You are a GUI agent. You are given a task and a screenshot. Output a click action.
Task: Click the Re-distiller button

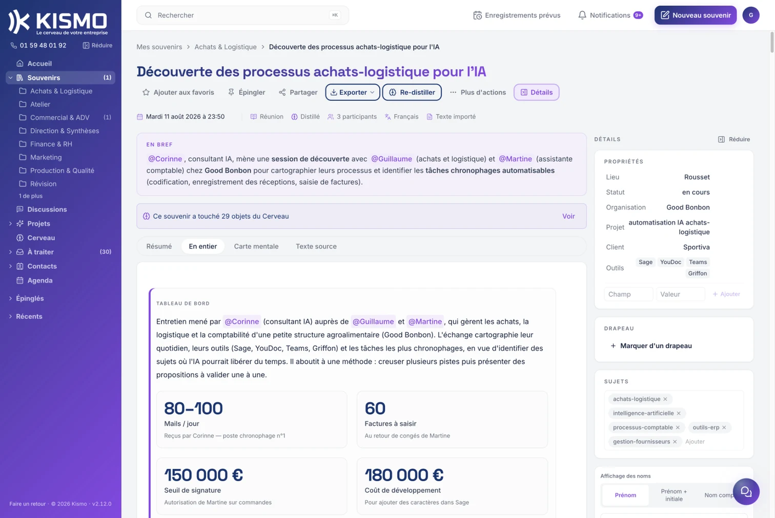412,92
